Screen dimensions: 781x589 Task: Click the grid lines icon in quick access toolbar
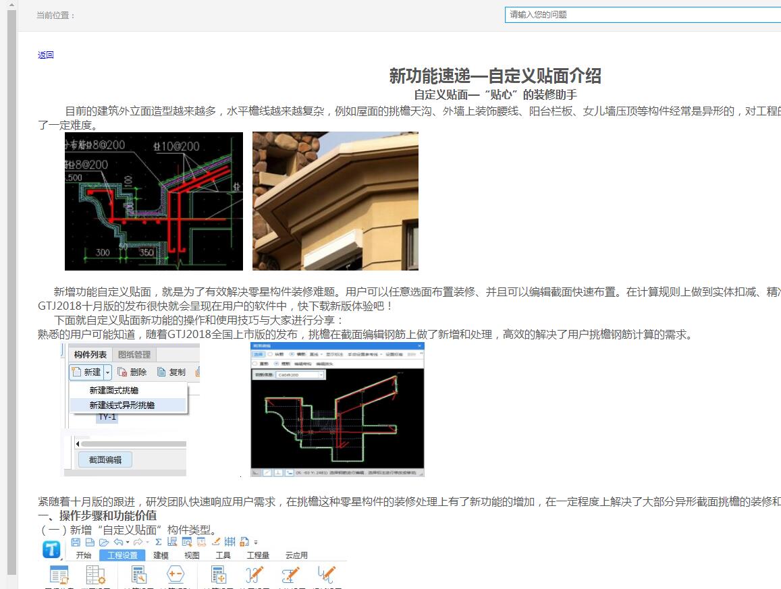point(230,542)
